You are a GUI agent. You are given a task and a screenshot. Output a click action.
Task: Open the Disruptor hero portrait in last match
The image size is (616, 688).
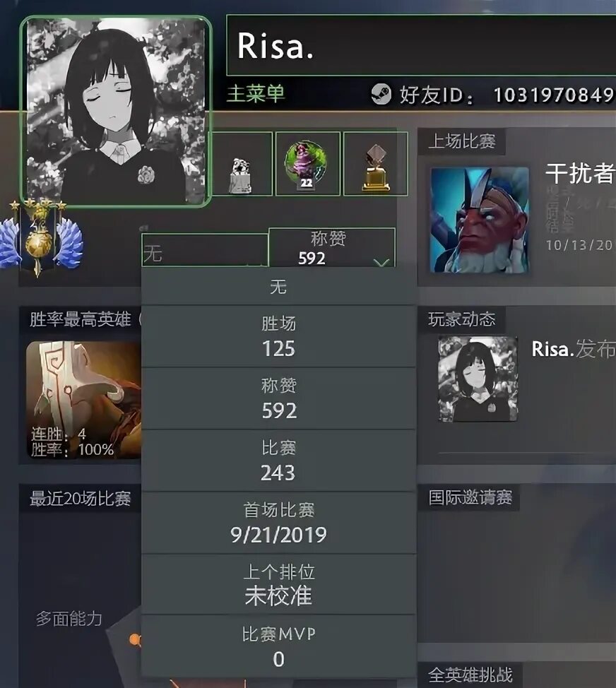[x=480, y=220]
